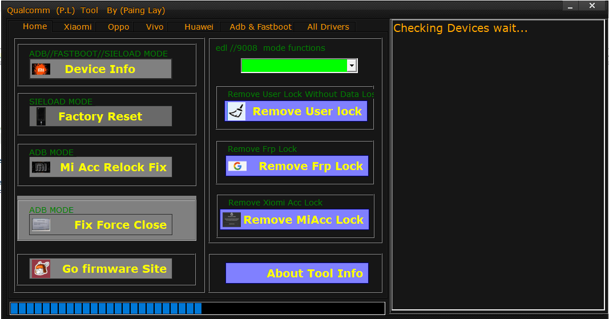The image size is (609, 319).
Task: Switch to the All Drivers tab
Action: coord(328,27)
